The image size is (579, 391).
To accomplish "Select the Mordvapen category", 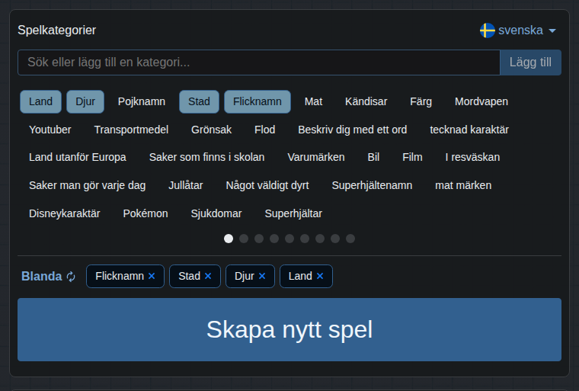I will tap(481, 101).
